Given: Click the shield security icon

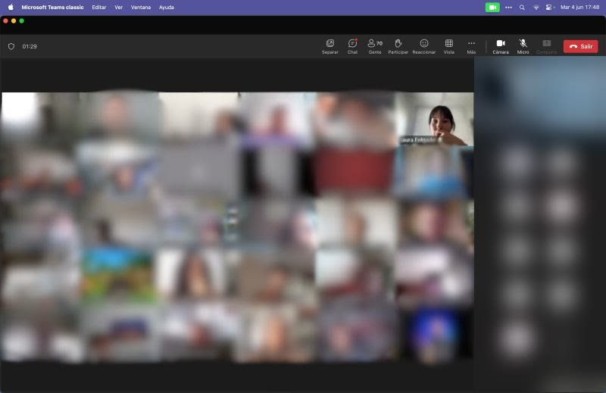Looking at the screenshot, I should pos(11,46).
